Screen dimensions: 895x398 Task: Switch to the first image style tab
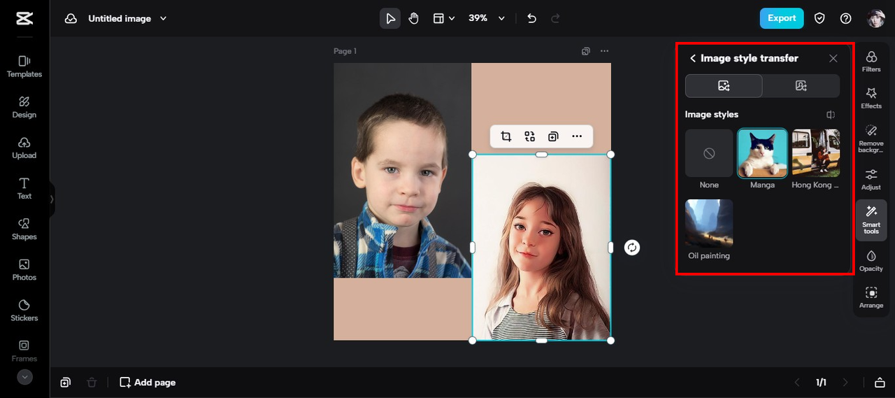click(x=724, y=86)
